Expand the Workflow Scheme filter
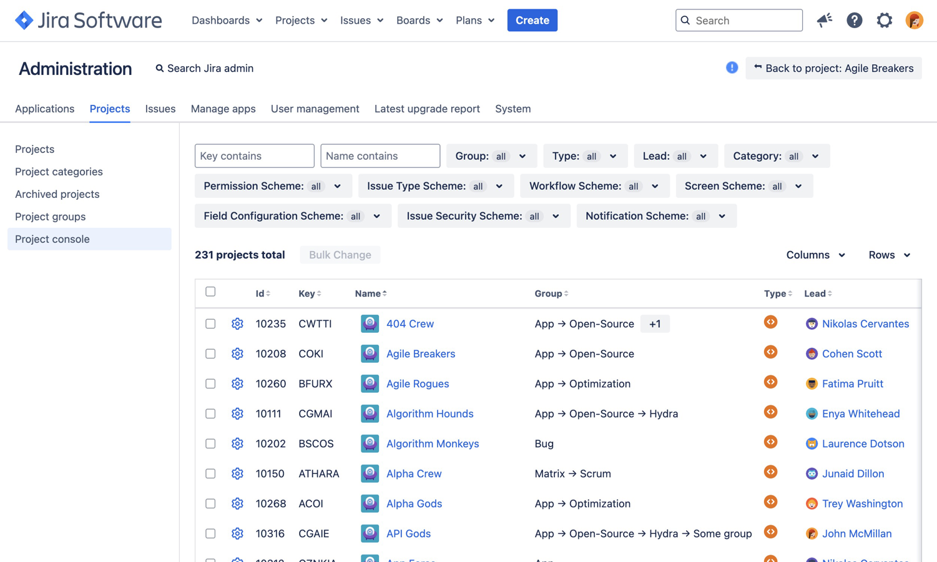The image size is (937, 562). tap(594, 186)
